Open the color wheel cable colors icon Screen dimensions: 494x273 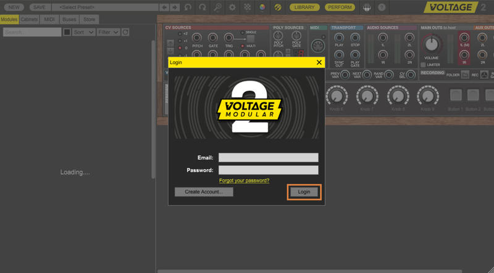(x=262, y=7)
